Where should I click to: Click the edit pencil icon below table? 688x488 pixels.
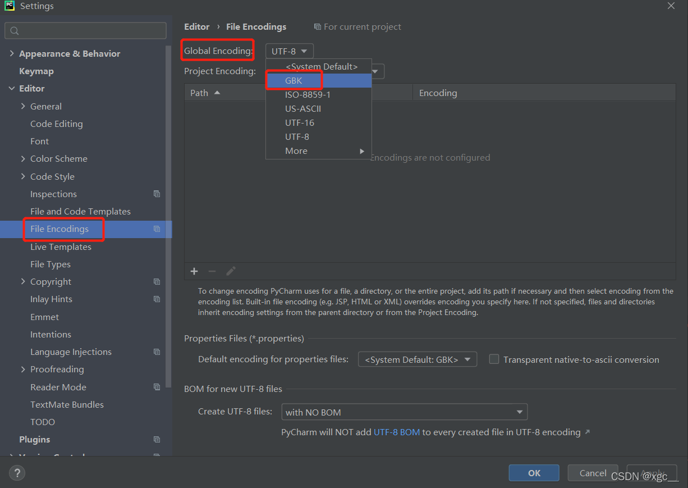click(231, 271)
